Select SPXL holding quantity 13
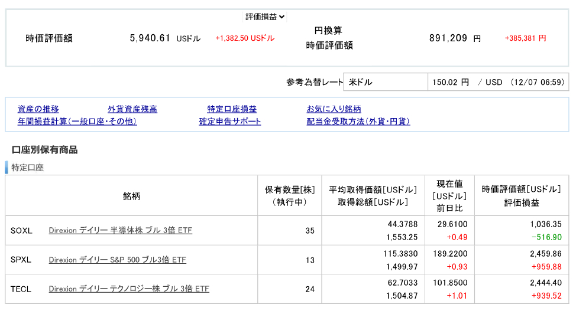This screenshot has width=576, height=311. click(x=310, y=260)
